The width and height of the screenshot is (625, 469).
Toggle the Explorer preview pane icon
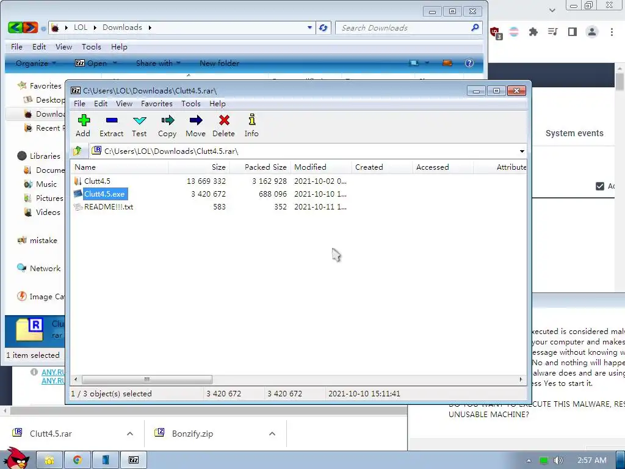pos(447,63)
